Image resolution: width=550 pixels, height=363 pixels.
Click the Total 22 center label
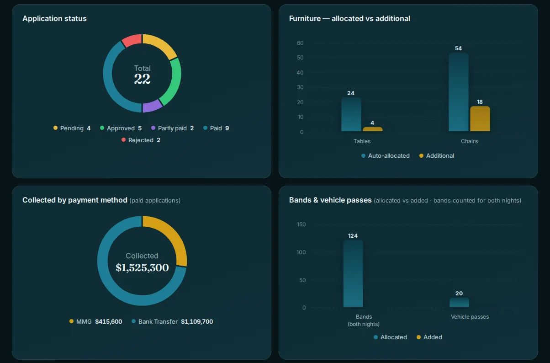coord(142,75)
